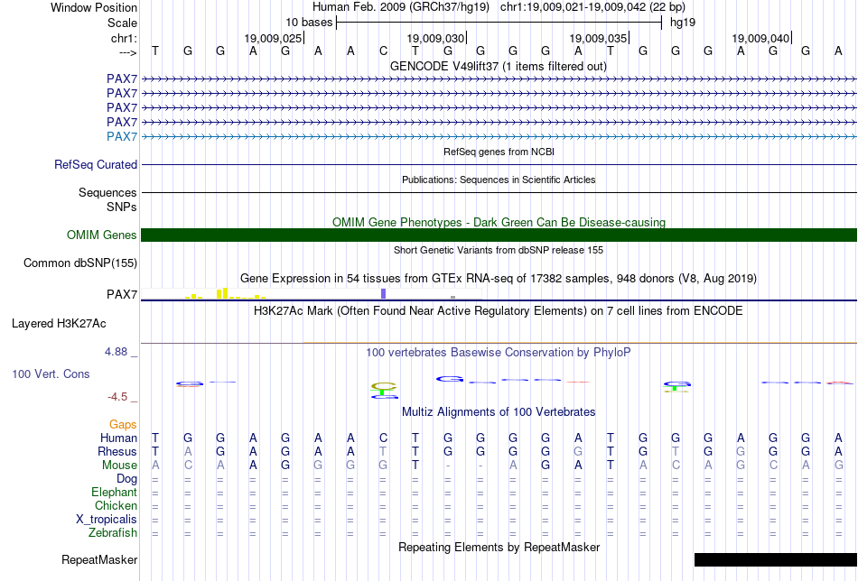Click the Sequences track label
The image size is (858, 581).
(107, 192)
